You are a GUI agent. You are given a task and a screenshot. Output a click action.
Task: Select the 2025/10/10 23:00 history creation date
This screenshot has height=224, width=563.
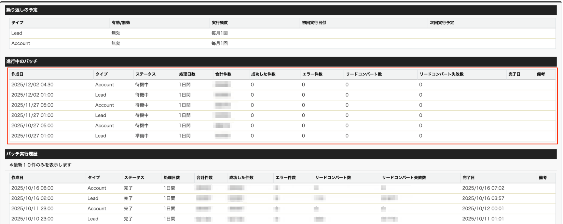pyautogui.click(x=32, y=219)
